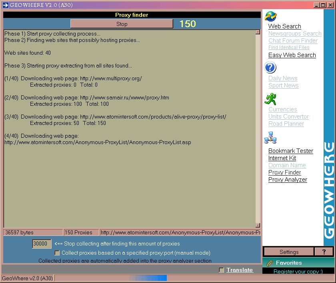336x283 pixels.
Task: Open Chat Forum Finder link
Action: [293, 41]
